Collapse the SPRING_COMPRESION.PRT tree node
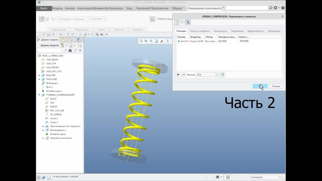This screenshot has width=322, height=181. 39,95
